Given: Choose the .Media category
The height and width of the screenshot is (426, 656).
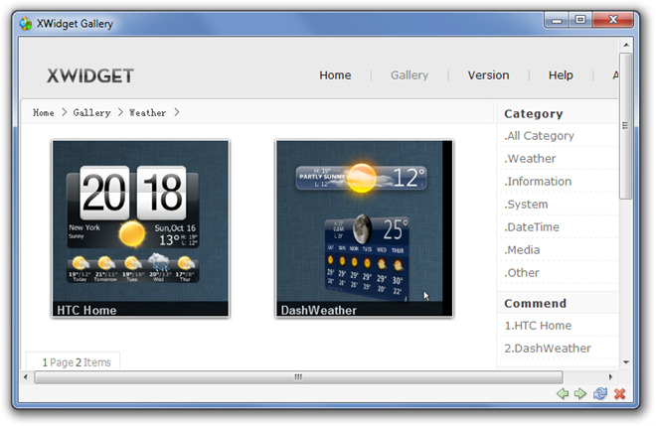Looking at the screenshot, I should pos(522,250).
